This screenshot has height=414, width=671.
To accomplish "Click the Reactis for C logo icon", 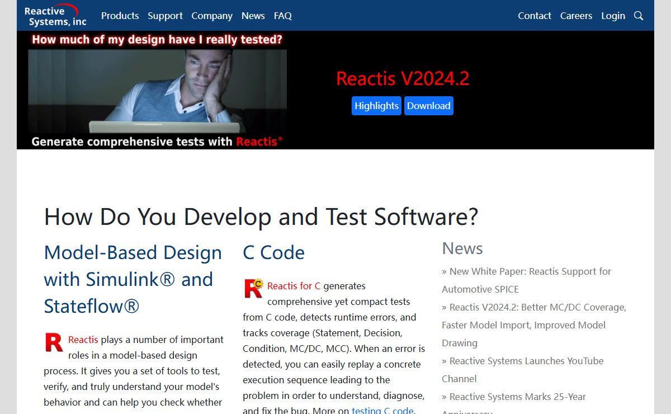I will click(253, 288).
